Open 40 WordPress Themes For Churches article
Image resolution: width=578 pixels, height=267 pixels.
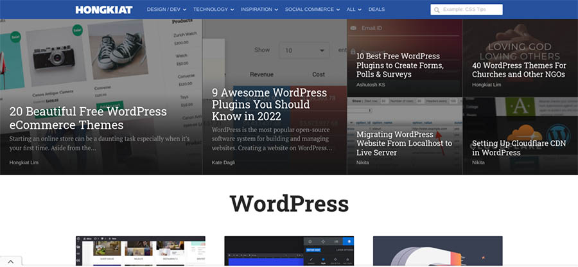519,69
